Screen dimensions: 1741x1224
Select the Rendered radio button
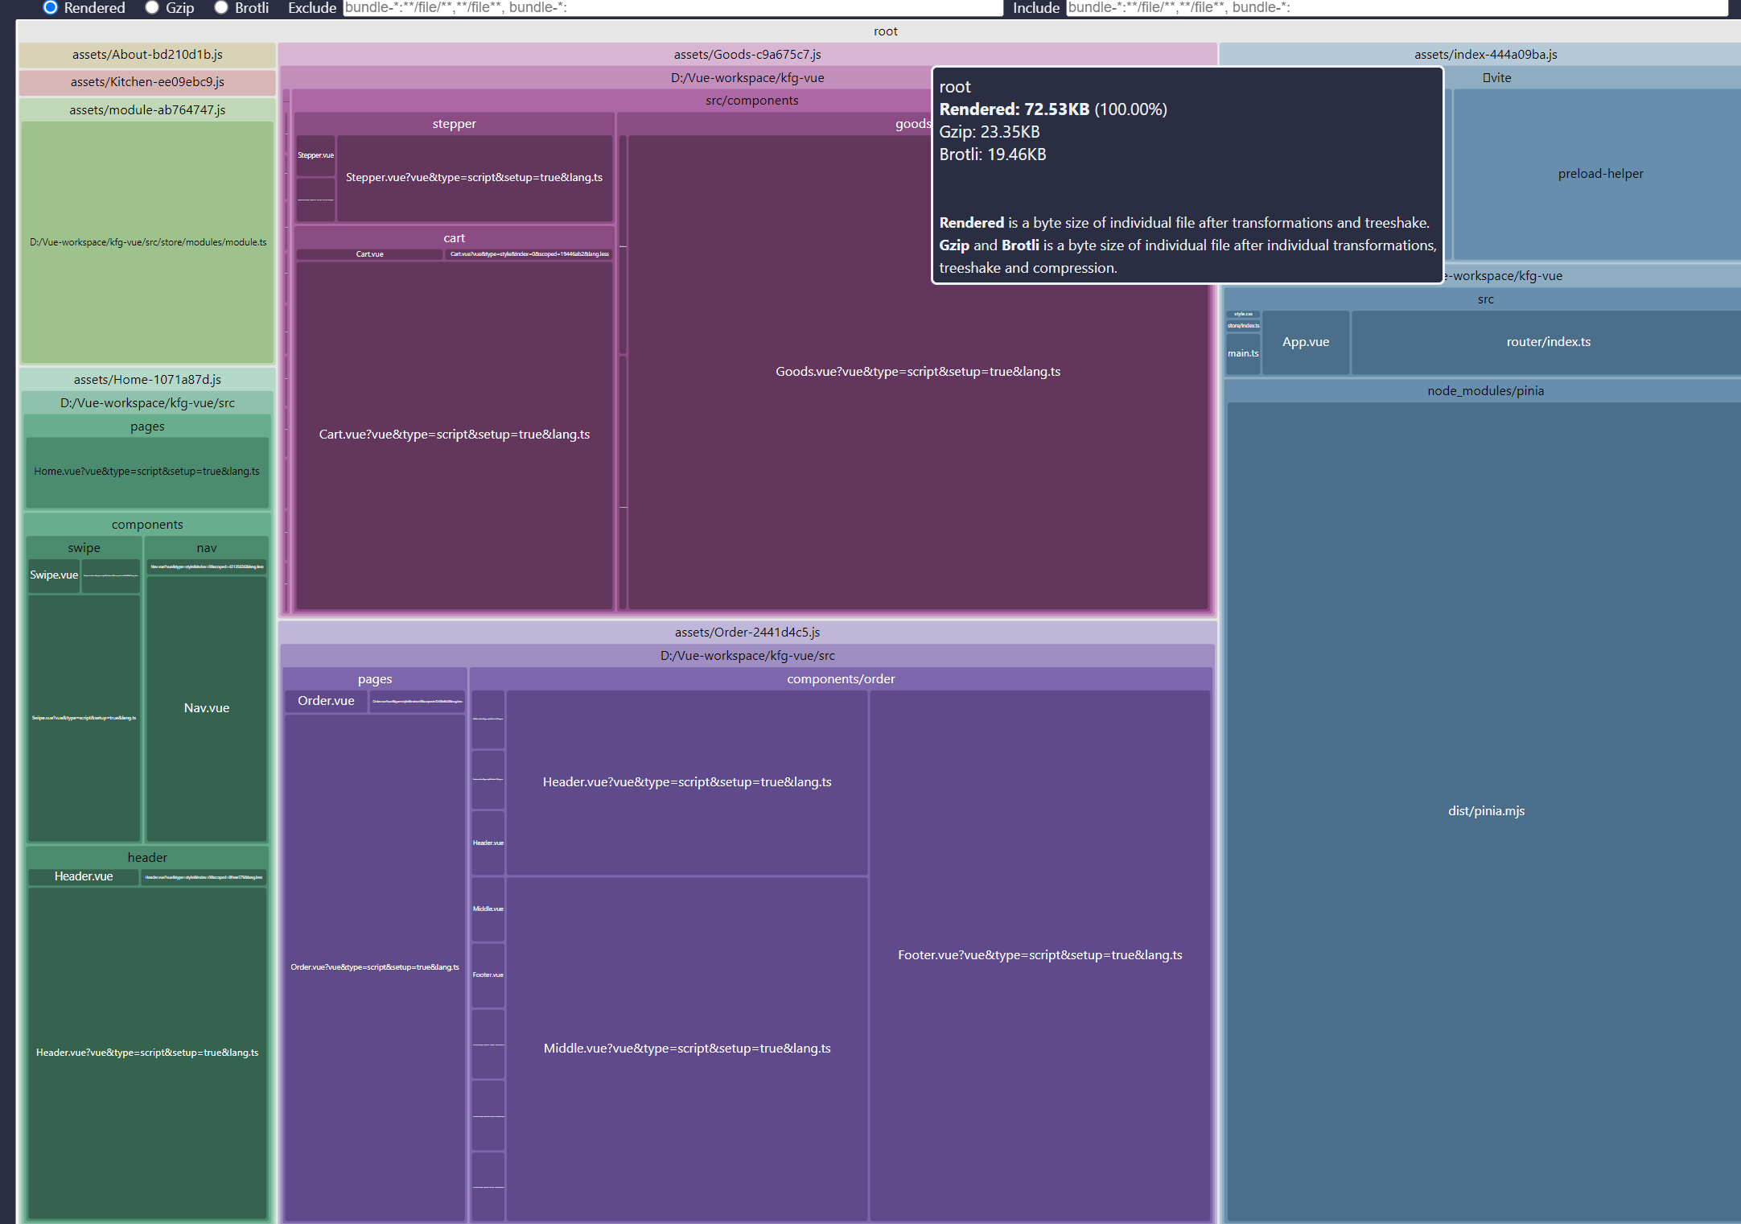(x=51, y=7)
